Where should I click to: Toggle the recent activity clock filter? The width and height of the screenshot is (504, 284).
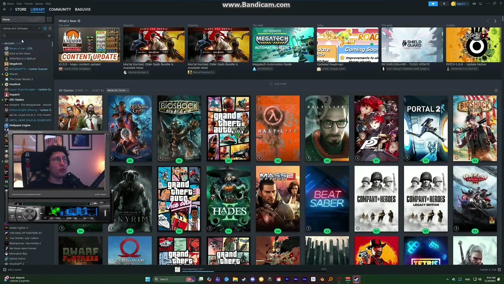coord(45,28)
